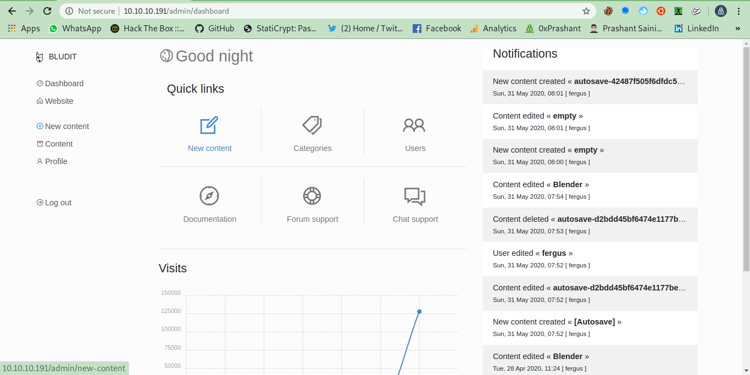Click the Bludit fox logo in the sidebar
The height and width of the screenshot is (375, 750).
[39, 57]
